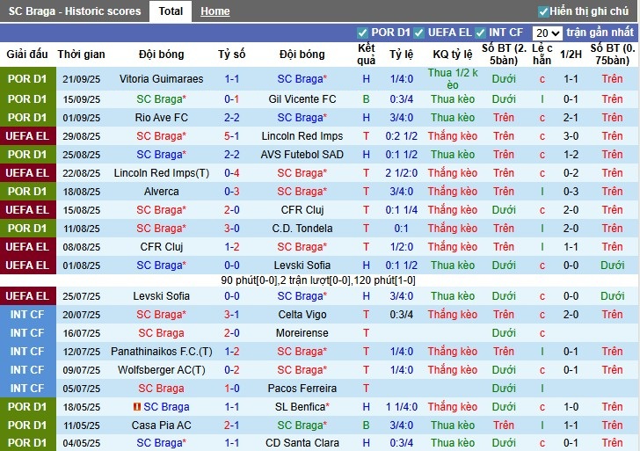Viewport: 640px width, 451px height.
Task: Select the date 15/09/25
Action: point(81,99)
